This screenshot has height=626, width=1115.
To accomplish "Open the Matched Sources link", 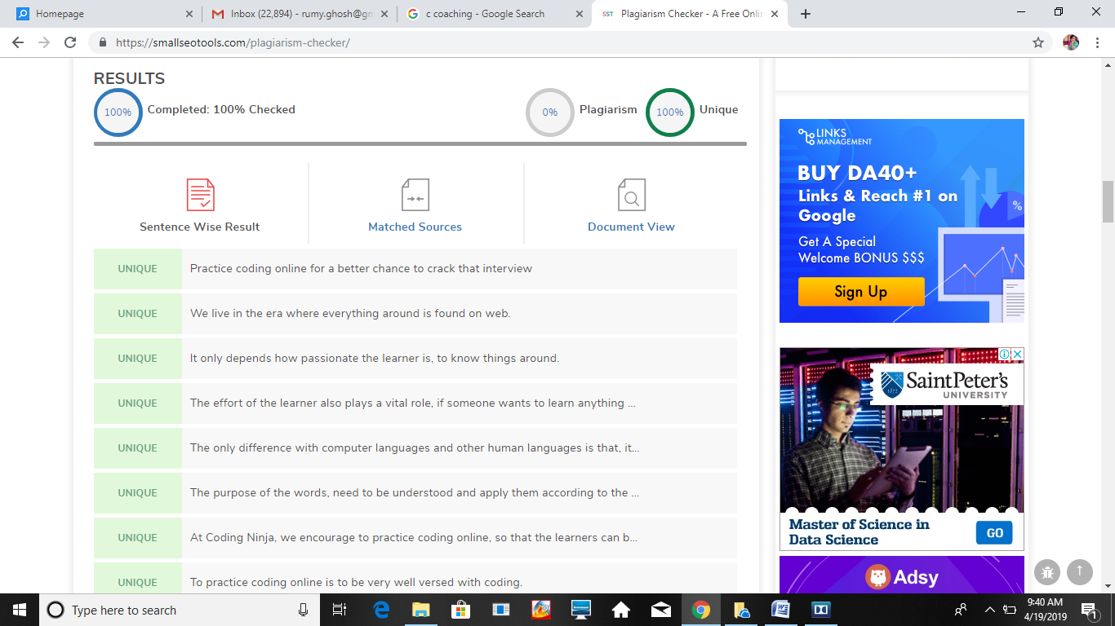I will click(x=415, y=227).
